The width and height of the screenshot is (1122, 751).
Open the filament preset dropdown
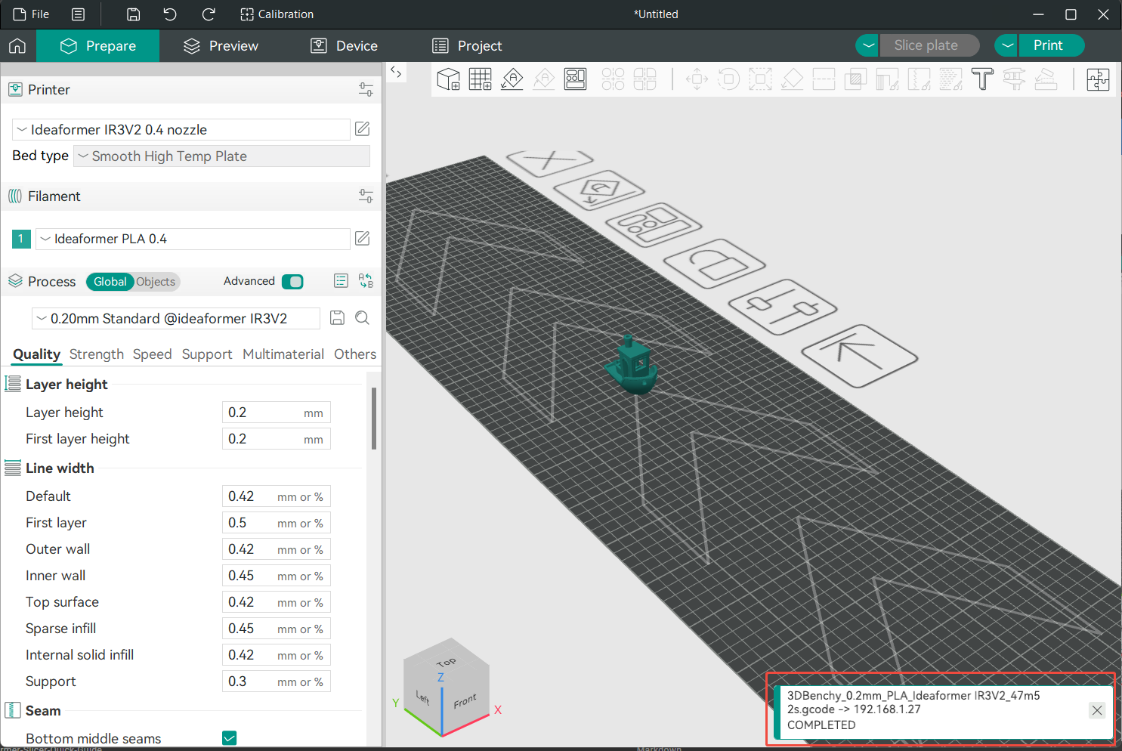193,239
